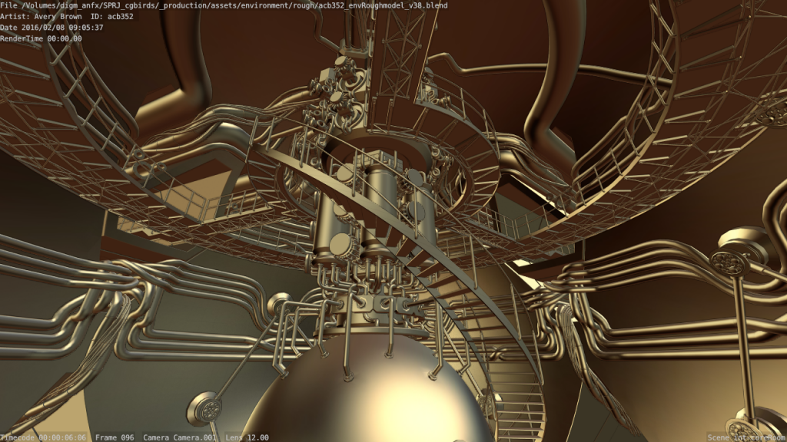Click the RenderTime 00:00.00 label

point(41,38)
